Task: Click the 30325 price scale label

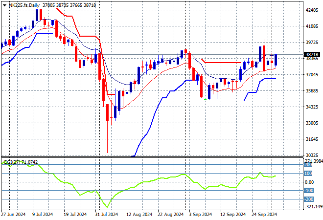Action: click(312, 155)
